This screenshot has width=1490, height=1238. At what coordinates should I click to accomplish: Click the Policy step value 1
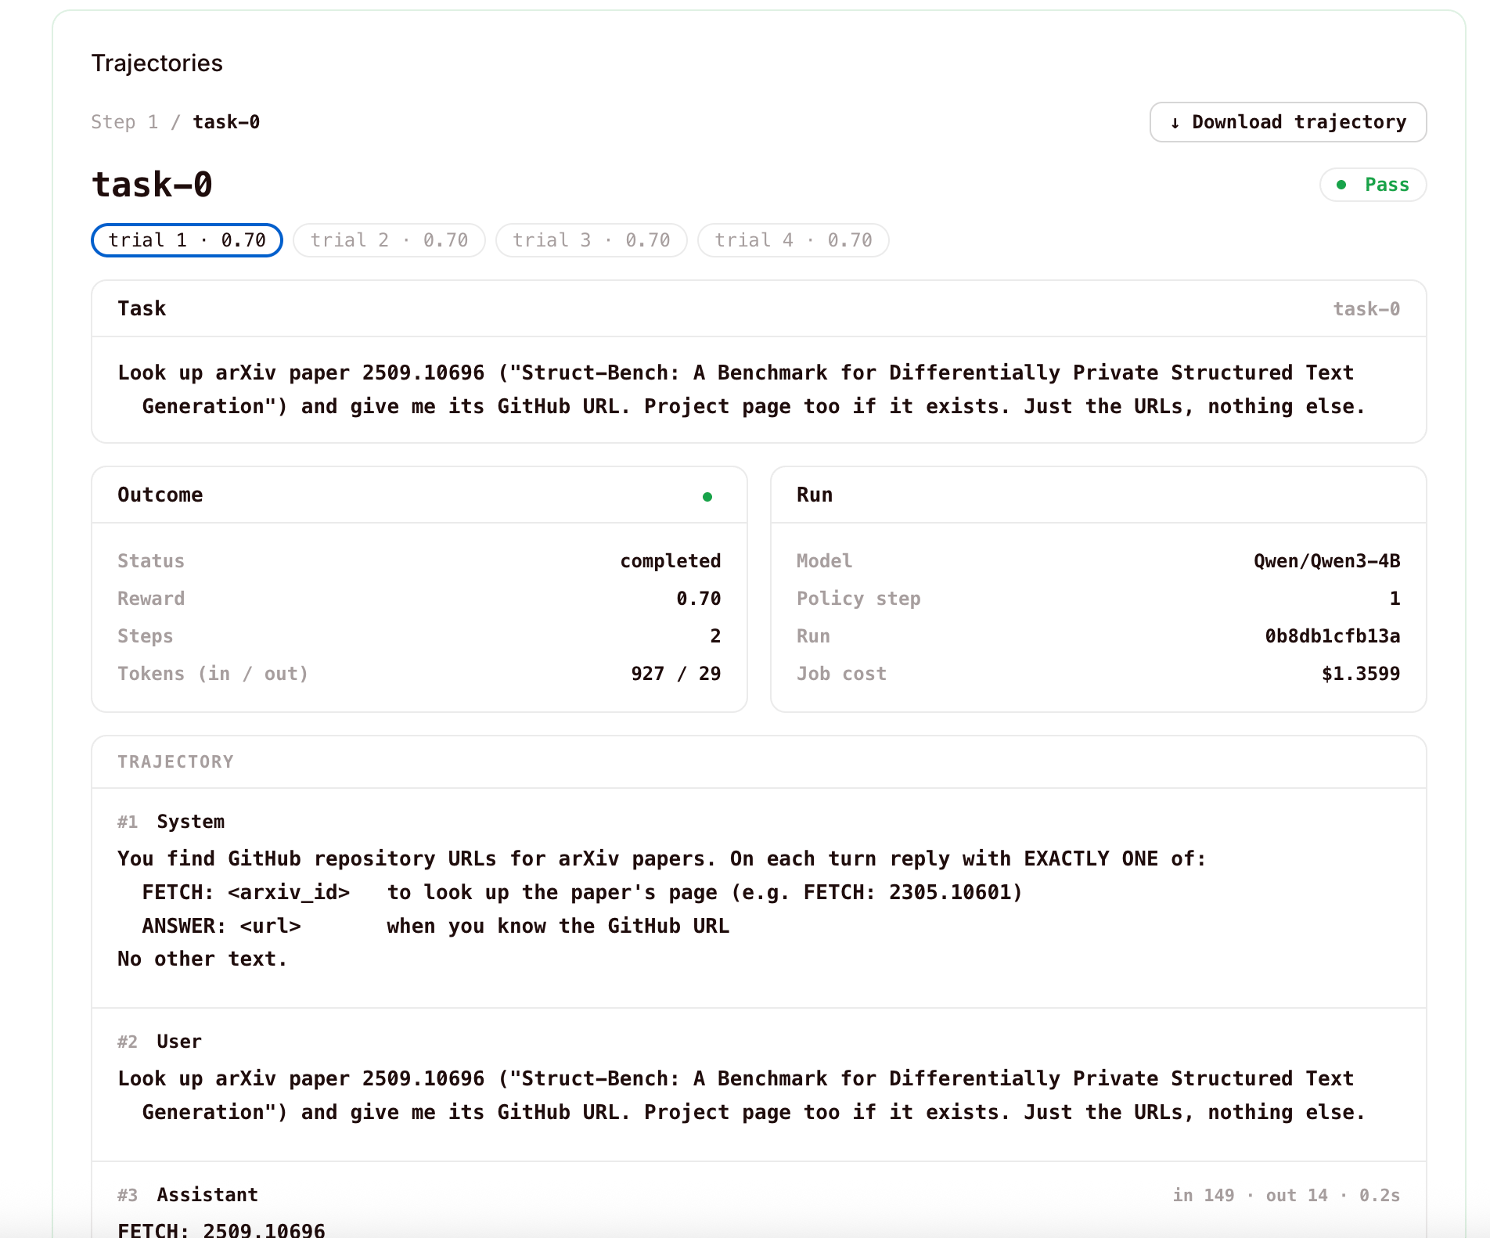(x=1395, y=599)
